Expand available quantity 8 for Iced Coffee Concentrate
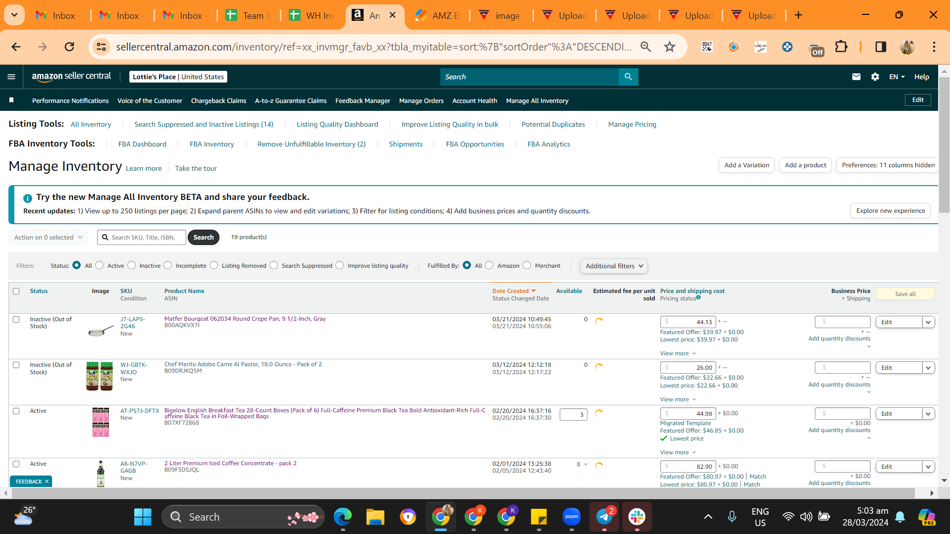This screenshot has height=534, width=950. pos(582,464)
